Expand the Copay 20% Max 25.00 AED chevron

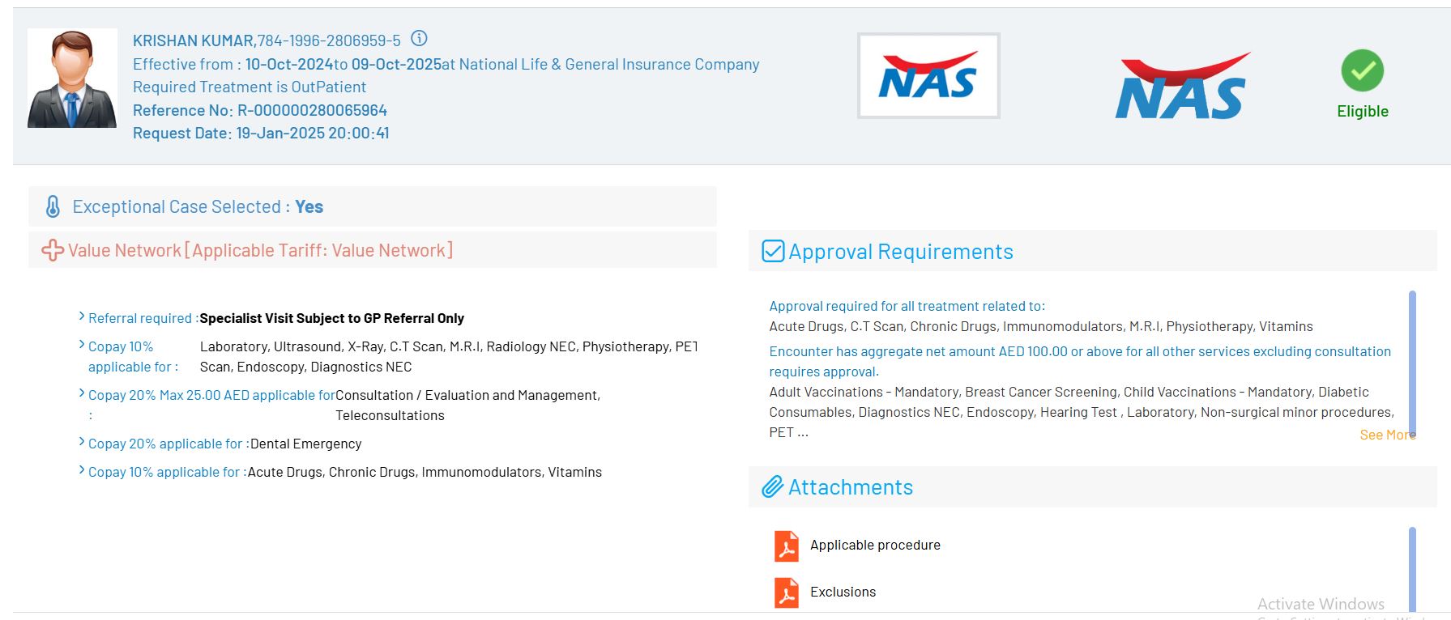(82, 393)
